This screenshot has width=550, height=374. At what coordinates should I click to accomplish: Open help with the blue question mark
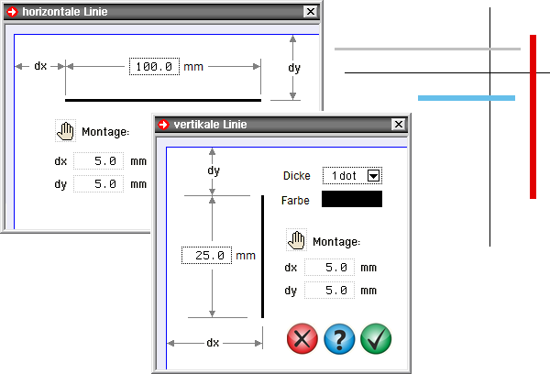339,339
